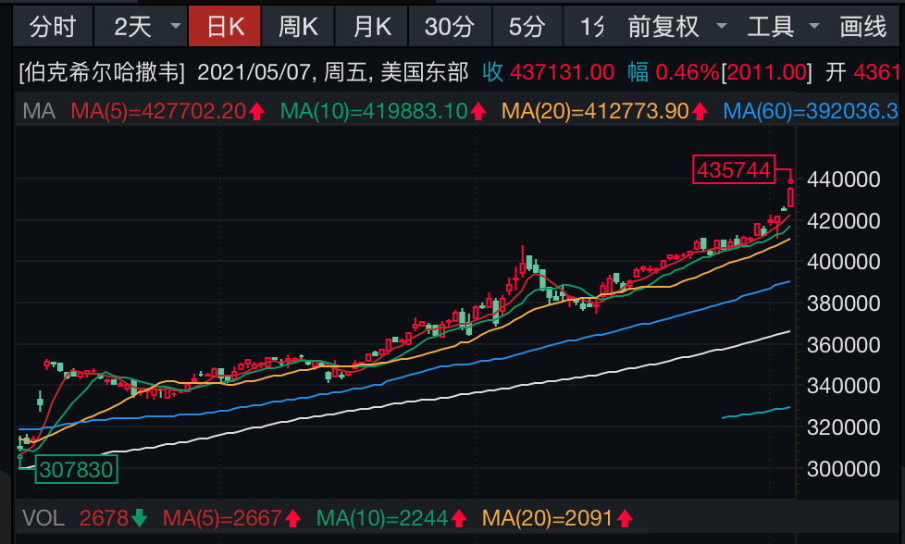
Task: Click the MA indicator label above chart
Action: (x=39, y=112)
